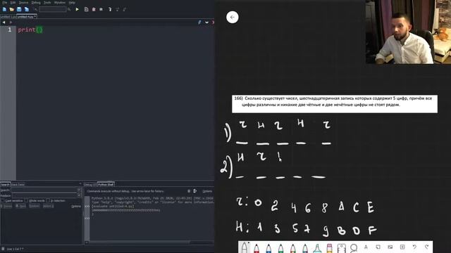Undo last whiteboard stroke
Screen dimensions: 451x253
tap(414, 247)
